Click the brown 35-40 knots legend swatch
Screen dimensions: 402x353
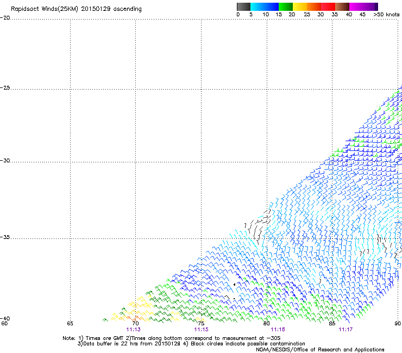342,7
